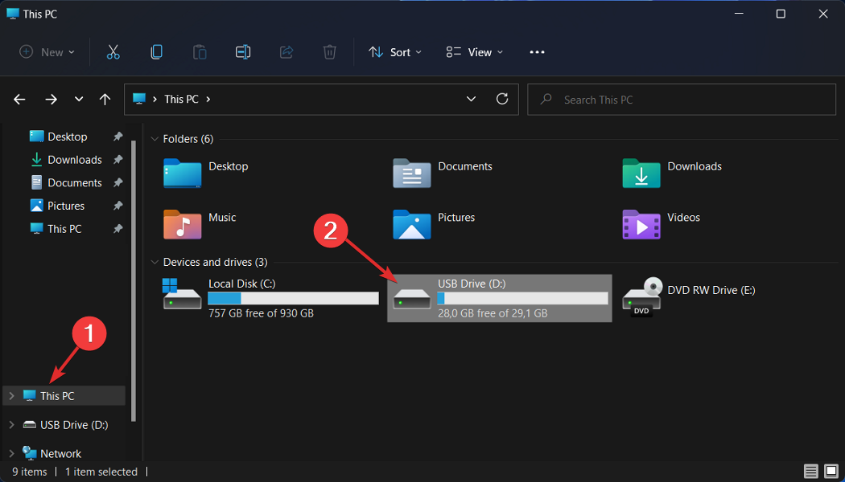This screenshot has height=482, width=845.
Task: Open the Documents folder icon
Action: (x=412, y=173)
